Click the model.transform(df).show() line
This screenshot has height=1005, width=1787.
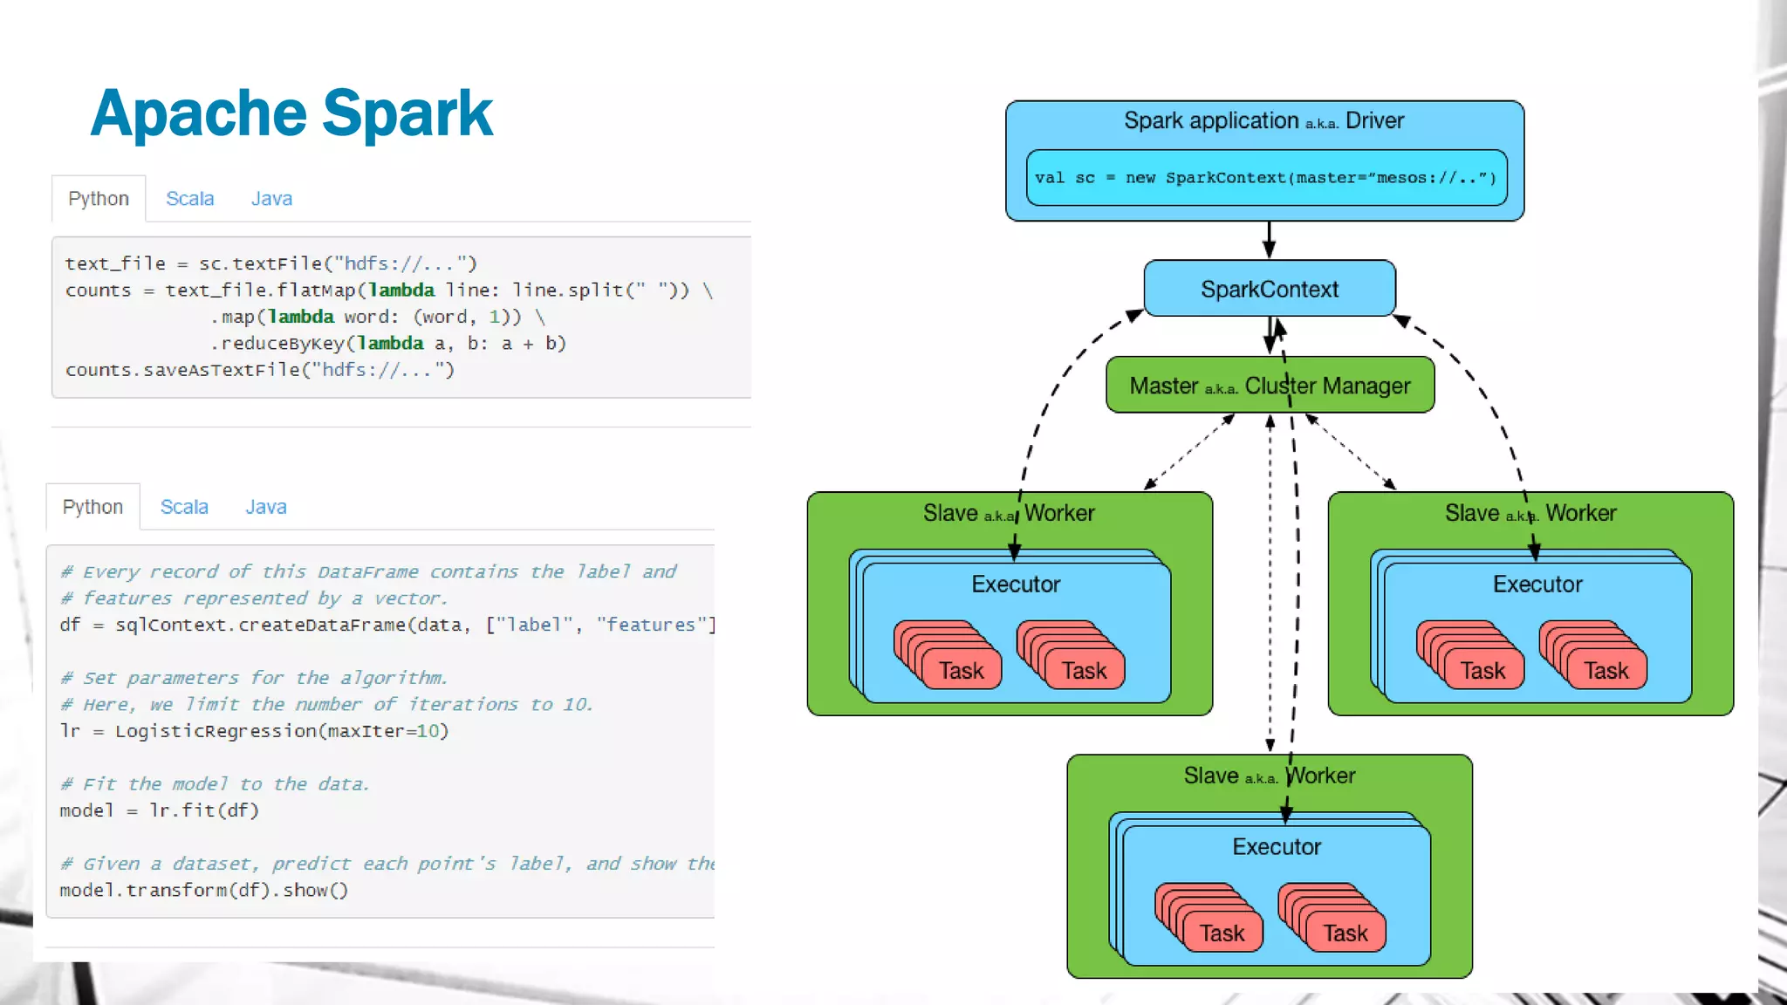tap(204, 890)
